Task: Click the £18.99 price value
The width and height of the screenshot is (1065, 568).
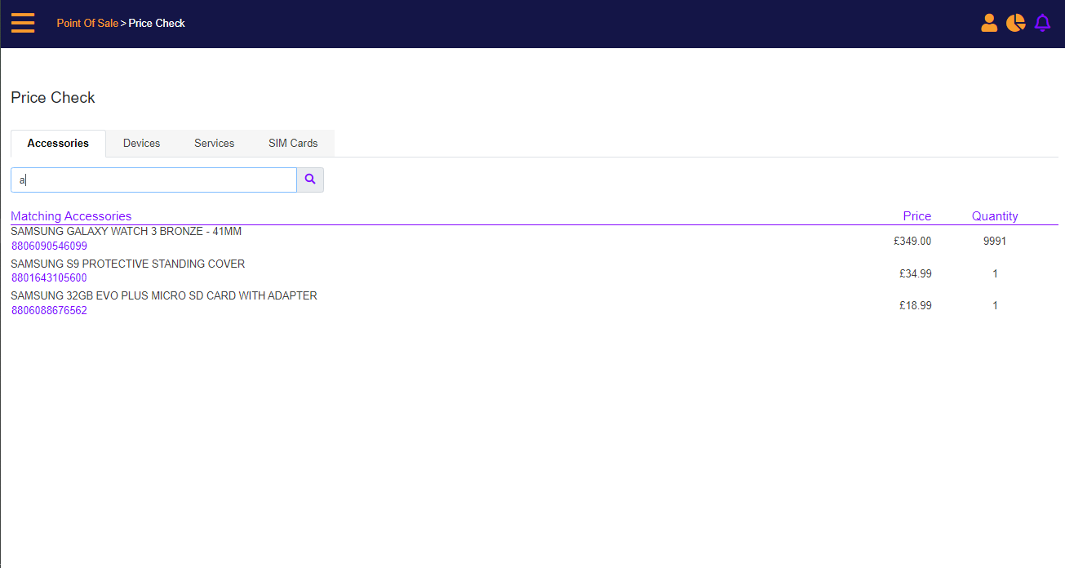Action: 916,305
